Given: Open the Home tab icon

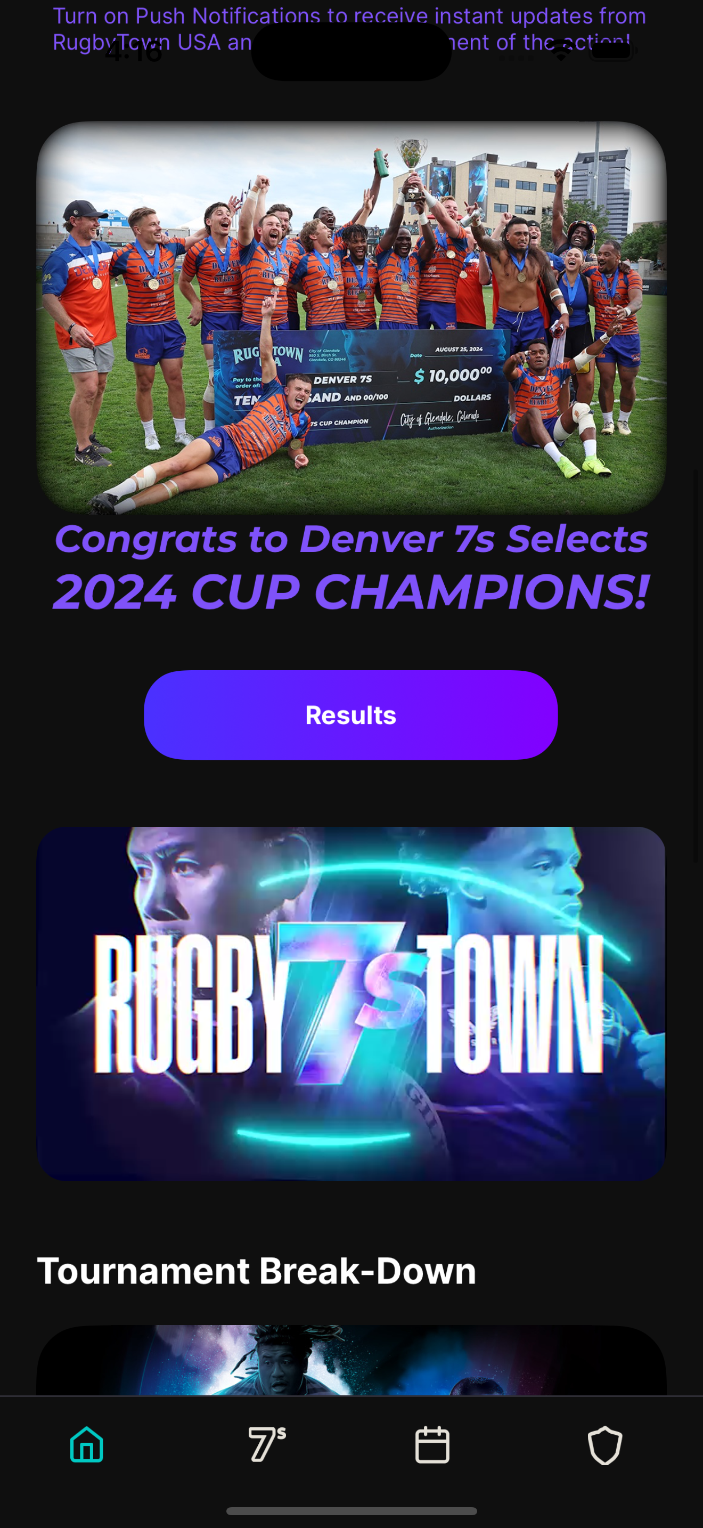Looking at the screenshot, I should click(86, 1444).
